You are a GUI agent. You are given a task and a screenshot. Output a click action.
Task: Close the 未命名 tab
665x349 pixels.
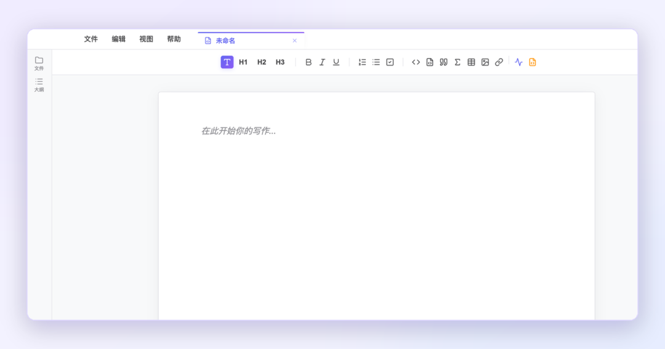pyautogui.click(x=295, y=41)
